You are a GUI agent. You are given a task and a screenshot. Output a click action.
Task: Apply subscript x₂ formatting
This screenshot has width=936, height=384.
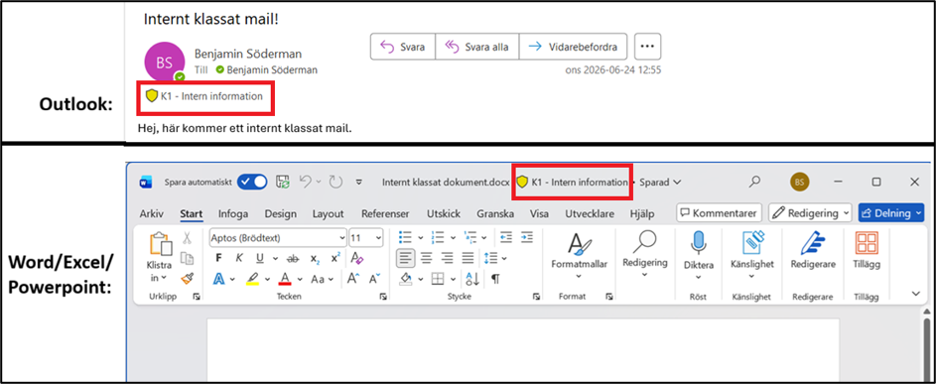point(315,258)
